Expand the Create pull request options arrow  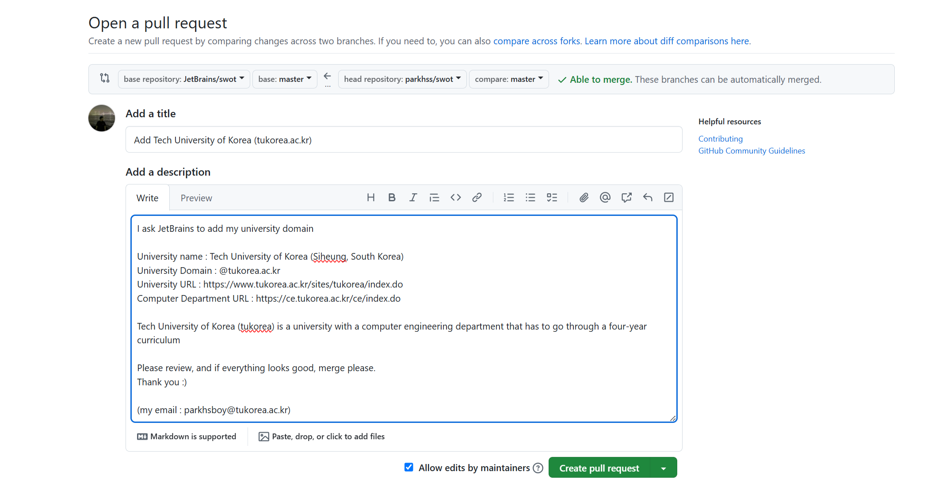(x=663, y=468)
